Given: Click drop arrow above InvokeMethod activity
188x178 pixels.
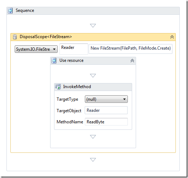Looking at the screenshot, I should pos(93,76).
